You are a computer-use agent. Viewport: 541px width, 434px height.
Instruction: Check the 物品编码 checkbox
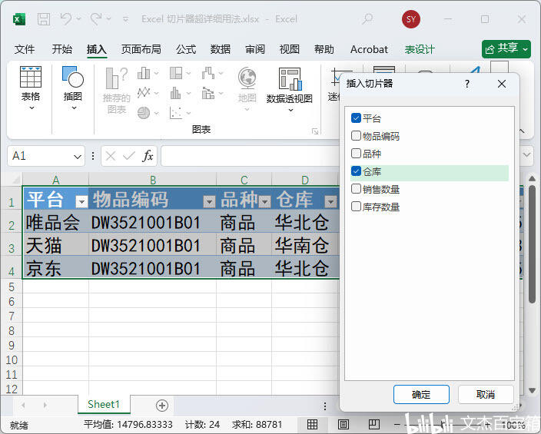pos(356,136)
